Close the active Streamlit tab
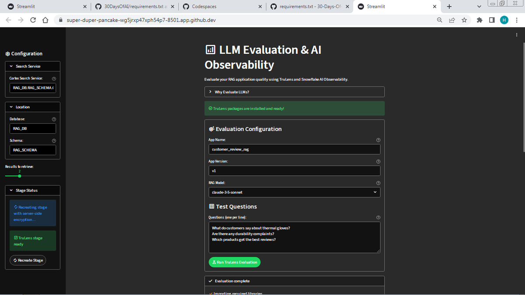The height and width of the screenshot is (295, 525). tap(434, 7)
